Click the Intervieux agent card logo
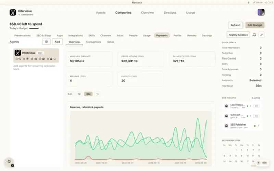This screenshot has height=171, width=274. (x=18, y=53)
